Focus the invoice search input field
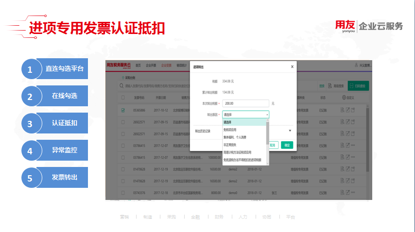The height and width of the screenshot is (232, 415). (x=157, y=86)
